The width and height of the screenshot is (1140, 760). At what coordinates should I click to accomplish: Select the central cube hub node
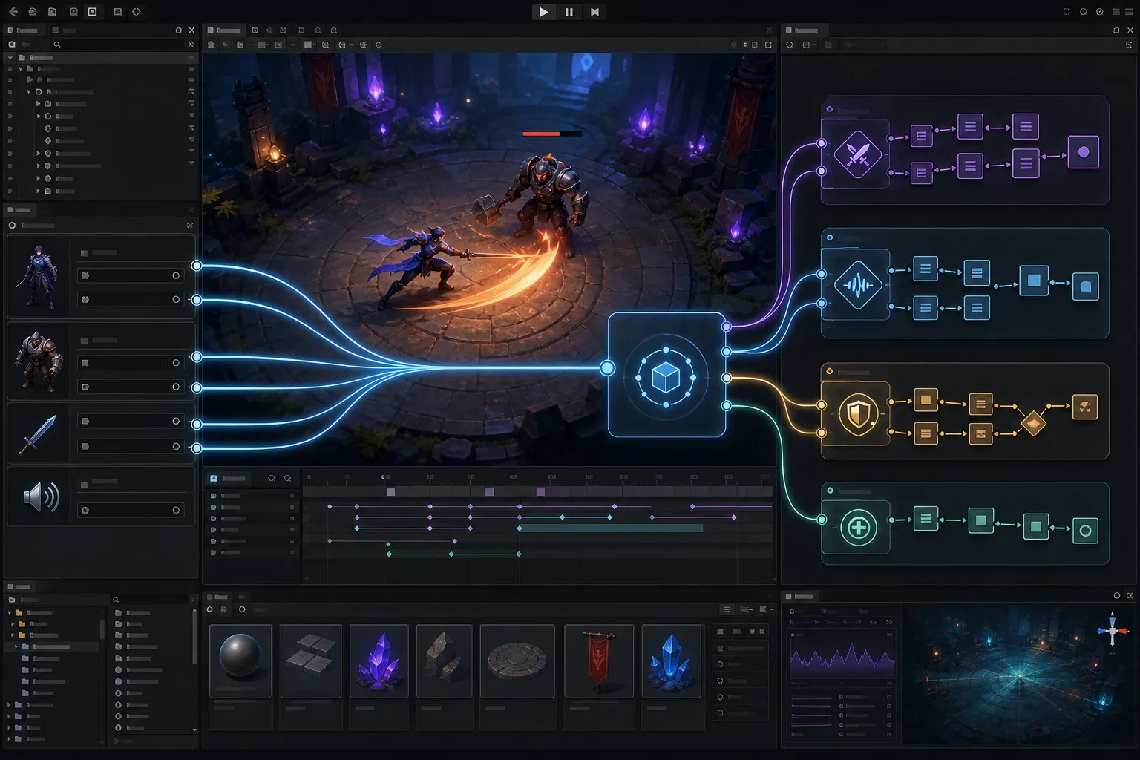[x=666, y=375]
